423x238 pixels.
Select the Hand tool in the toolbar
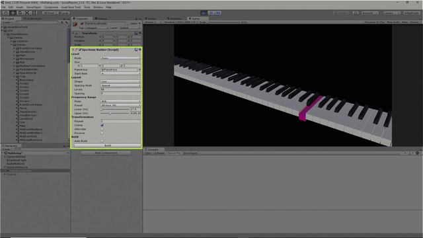(x=6, y=13)
